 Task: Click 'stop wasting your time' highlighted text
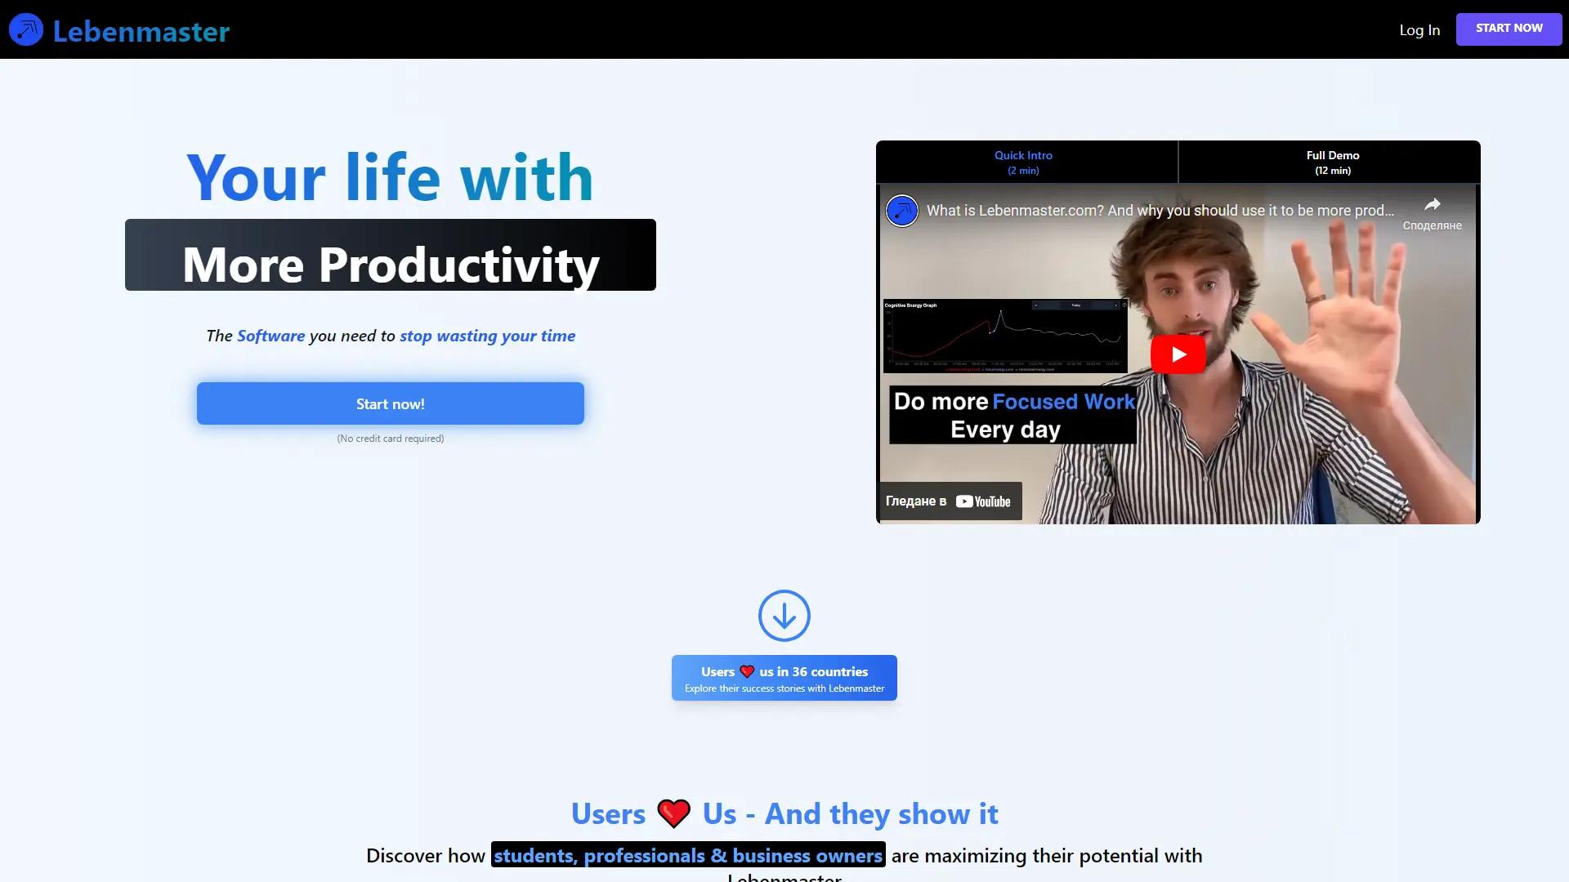(x=487, y=335)
